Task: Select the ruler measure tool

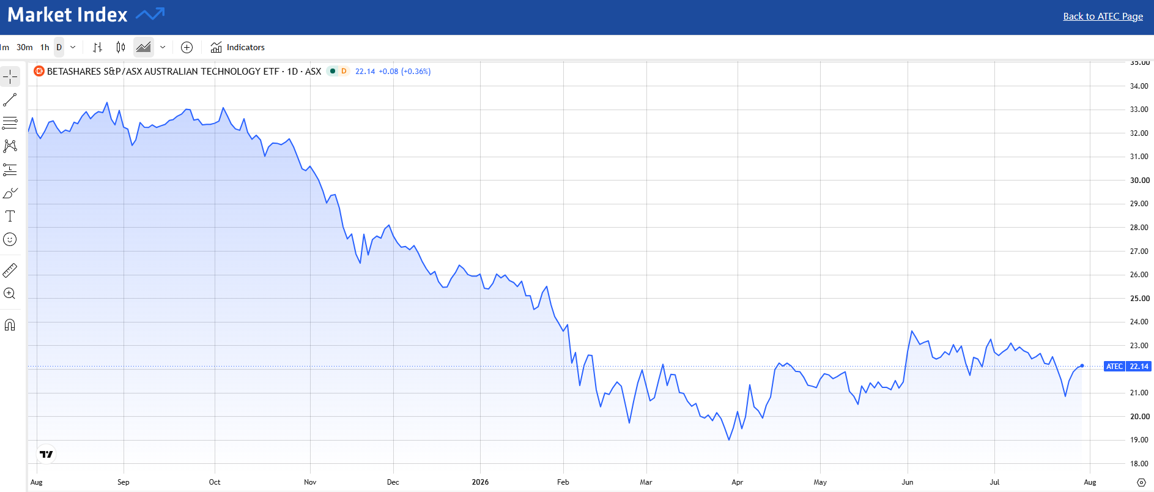Action: (x=10, y=270)
